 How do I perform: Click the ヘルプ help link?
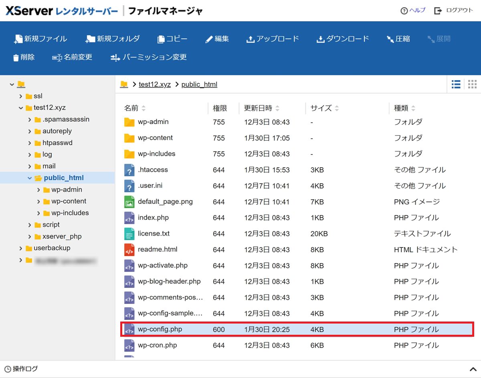click(x=417, y=10)
